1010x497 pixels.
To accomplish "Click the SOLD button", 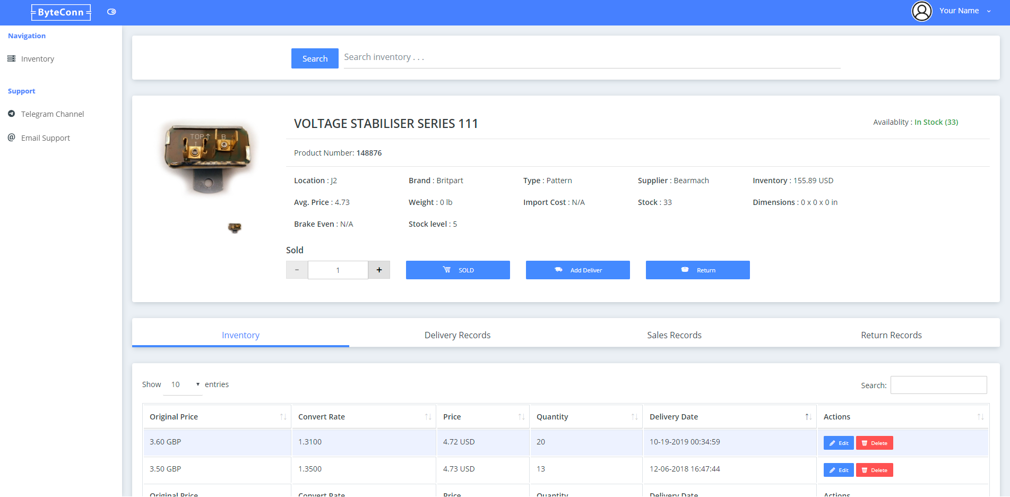I will [x=457, y=270].
